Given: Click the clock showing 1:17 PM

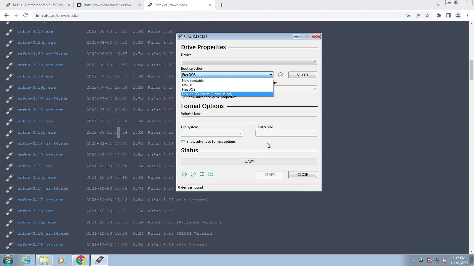Looking at the screenshot, I should point(459,258).
